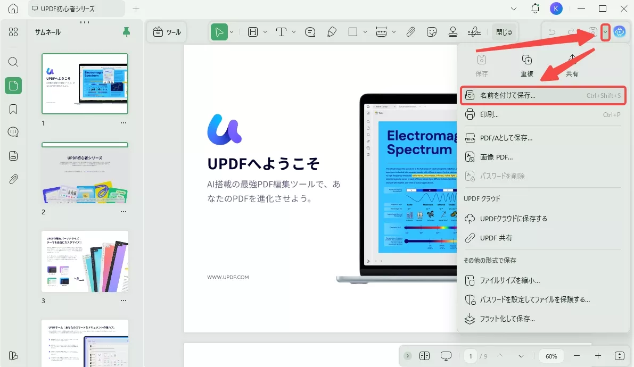Choose ファイルサイズを縮小... menu entry
This screenshot has width=634, height=367.
coord(542,280)
